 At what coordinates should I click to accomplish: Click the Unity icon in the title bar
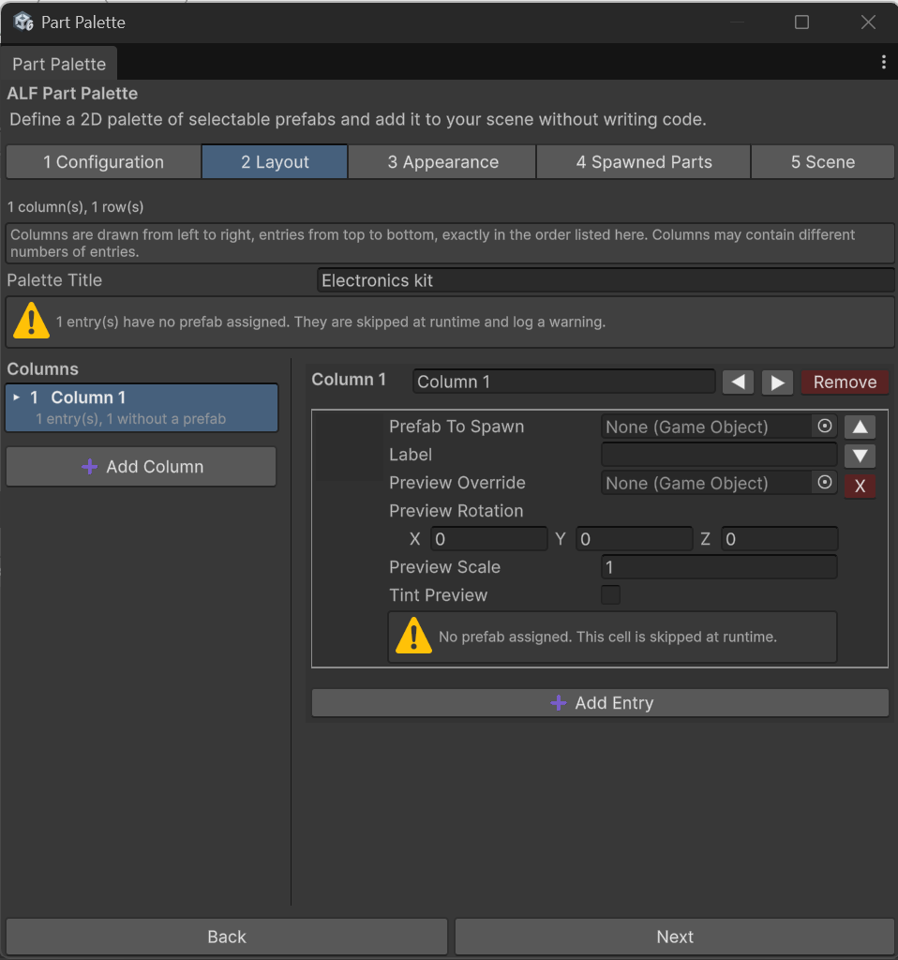pos(23,22)
